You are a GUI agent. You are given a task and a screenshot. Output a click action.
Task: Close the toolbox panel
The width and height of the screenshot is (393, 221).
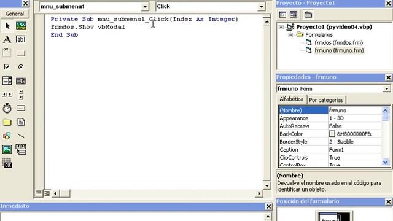click(x=25, y=3)
